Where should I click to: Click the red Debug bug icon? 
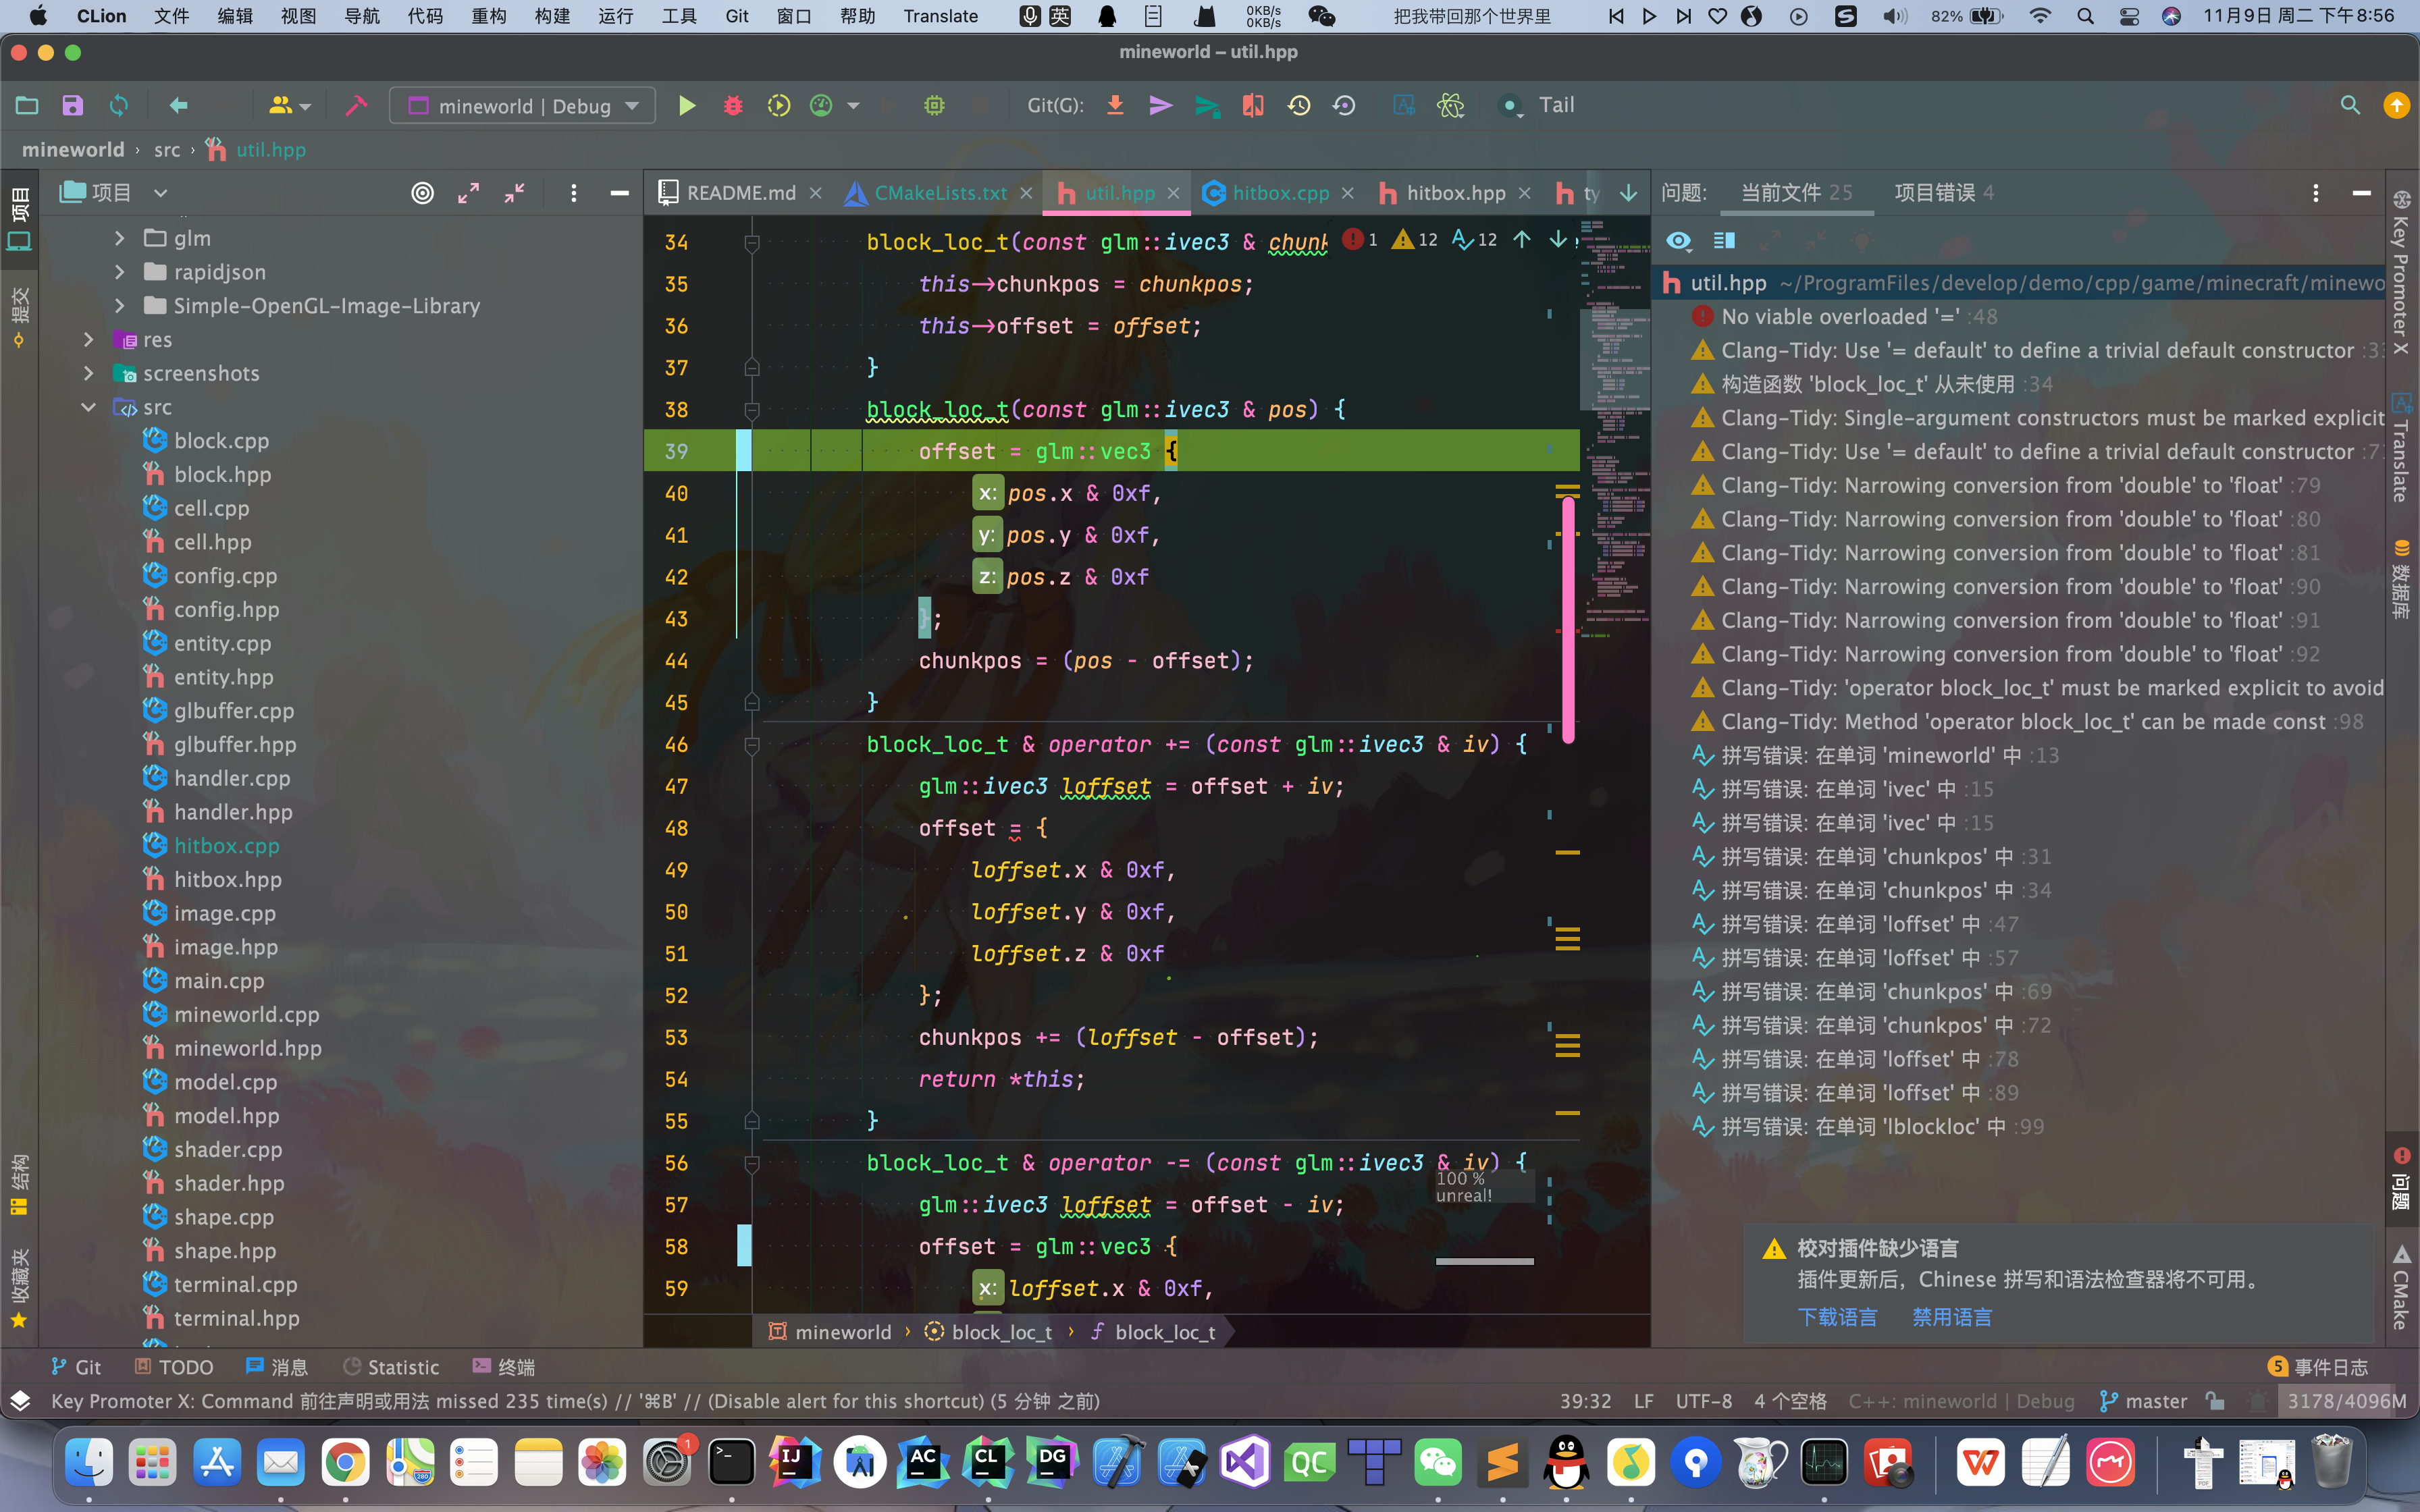(733, 106)
